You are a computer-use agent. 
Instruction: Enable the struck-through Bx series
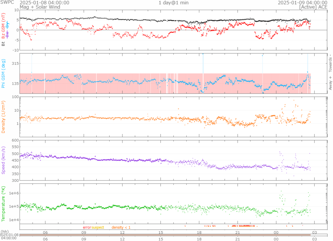7,34
